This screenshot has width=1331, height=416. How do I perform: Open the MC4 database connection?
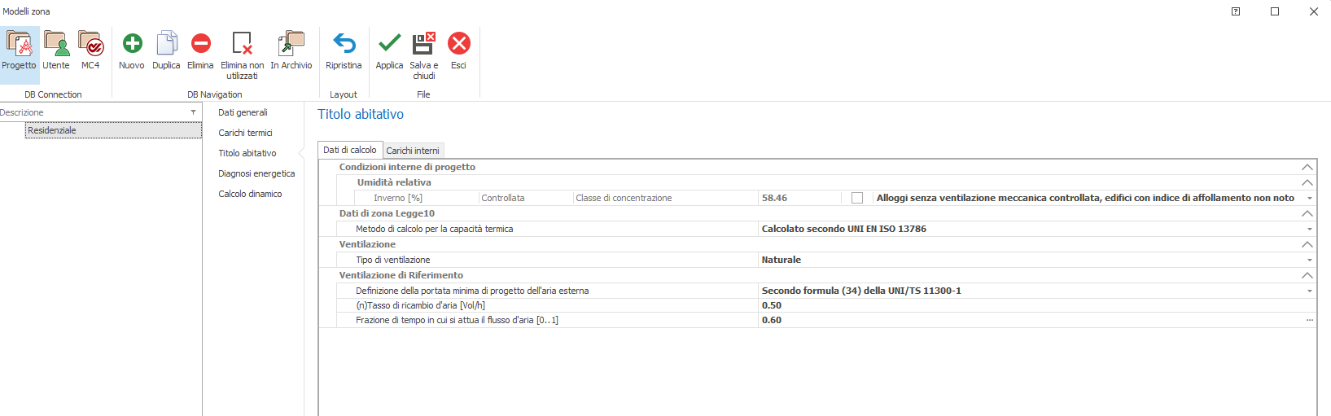pos(90,44)
